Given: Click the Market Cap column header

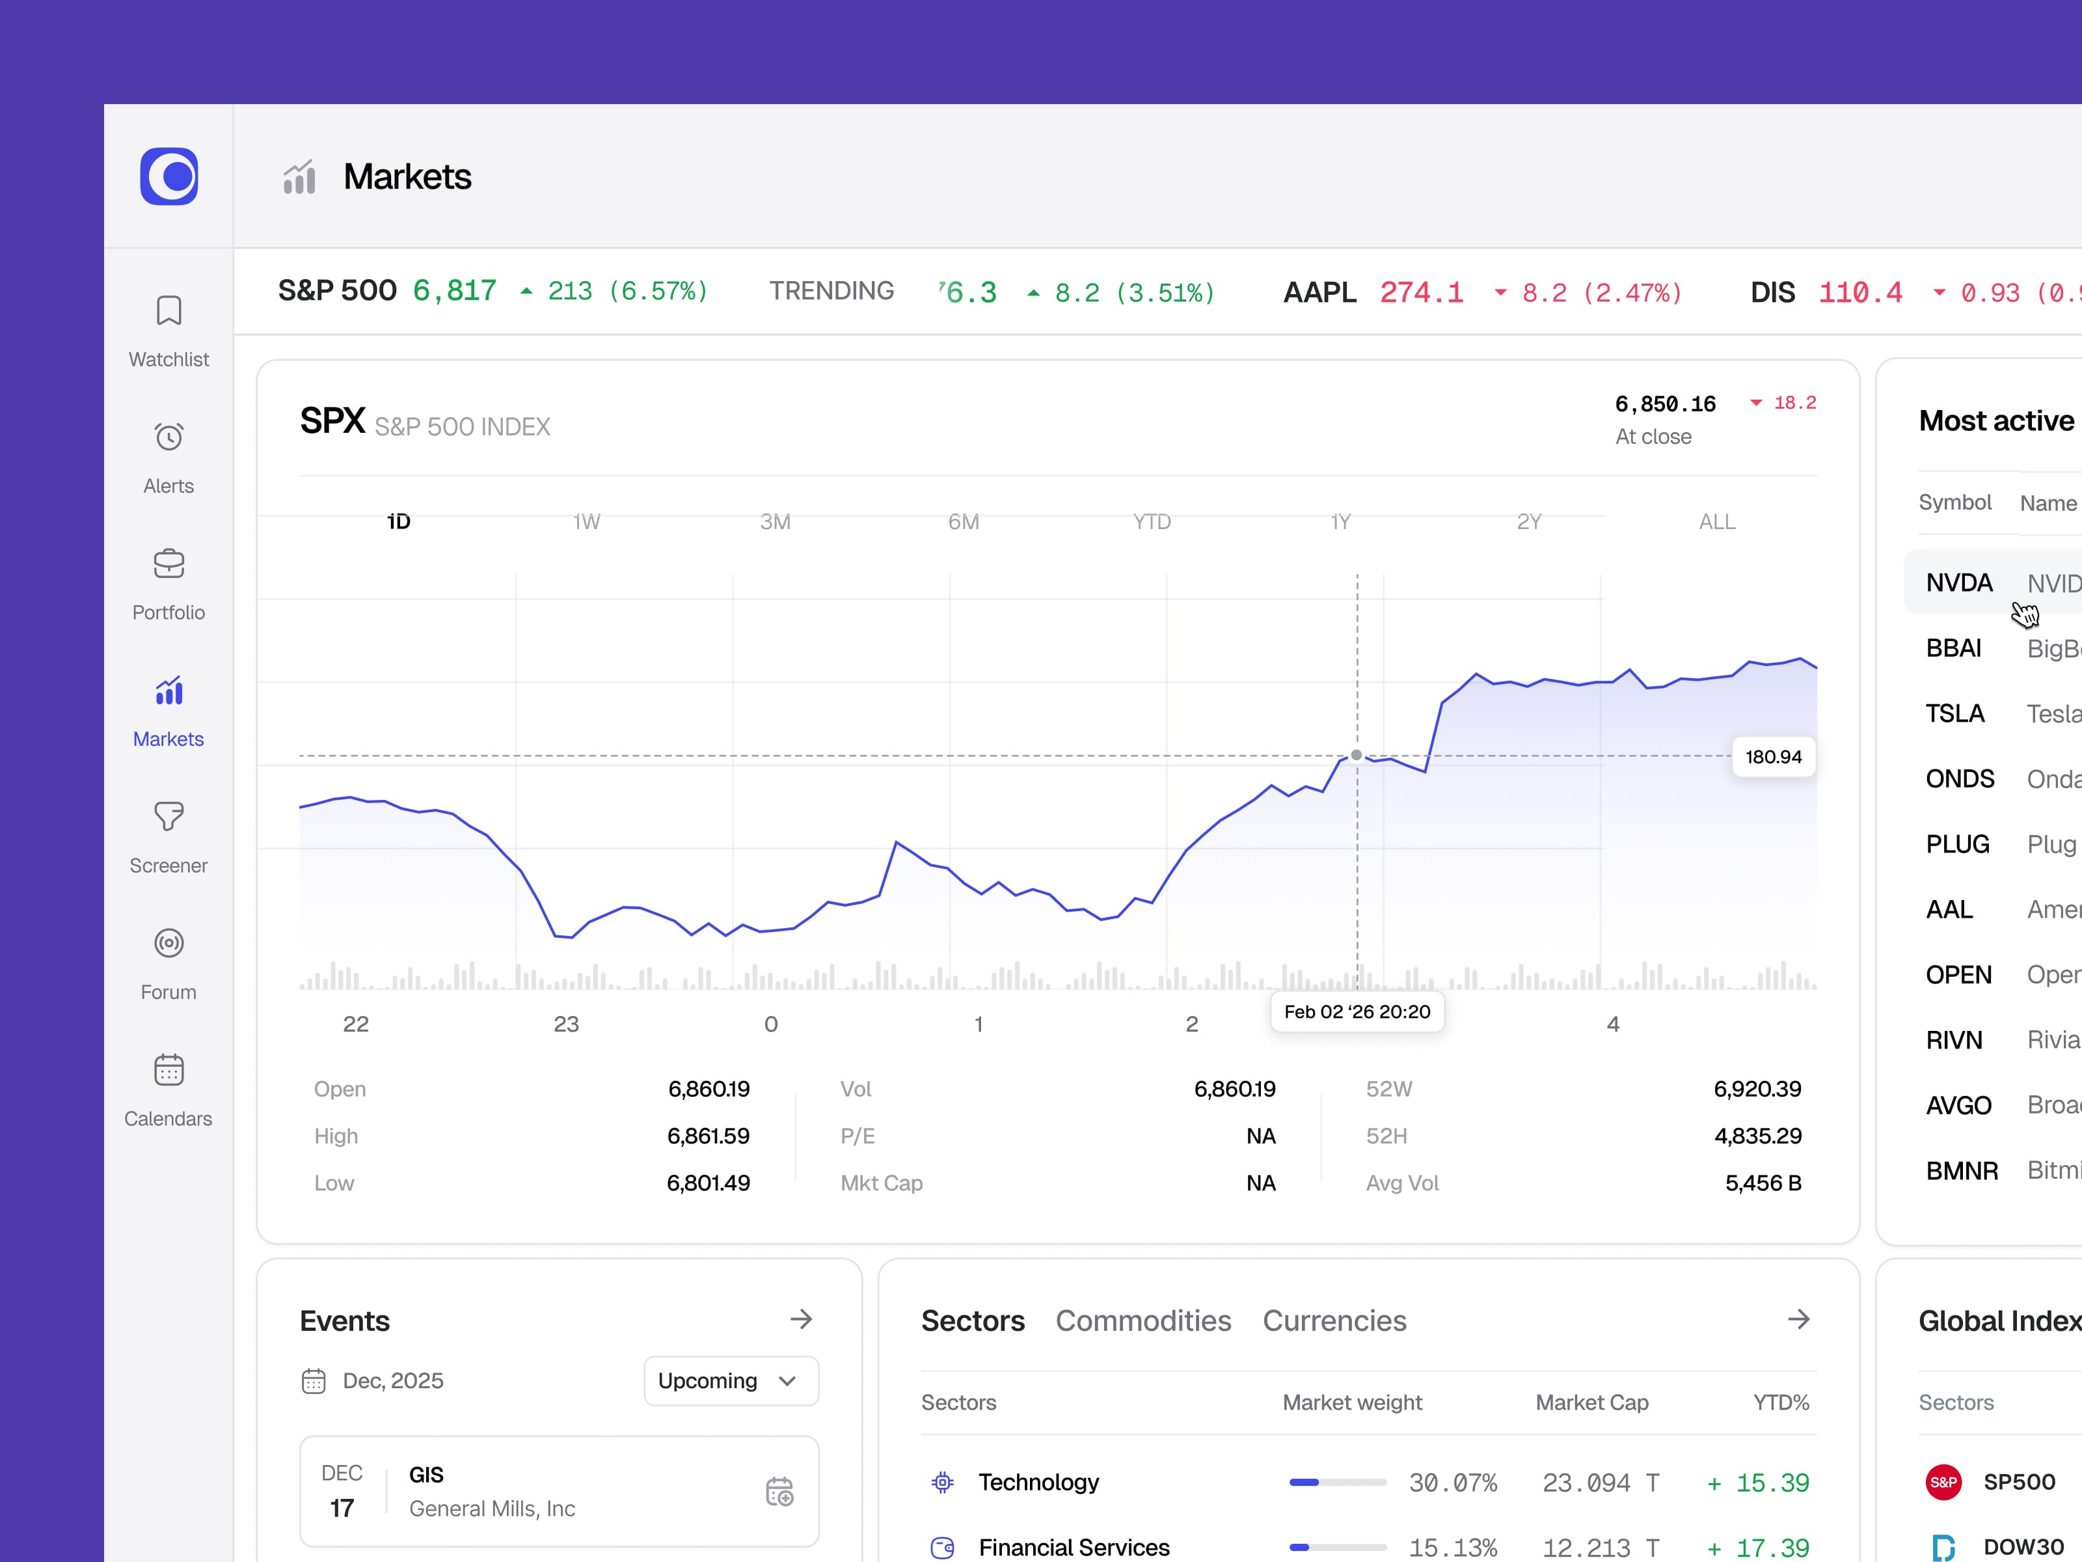Looking at the screenshot, I should tap(1593, 1403).
